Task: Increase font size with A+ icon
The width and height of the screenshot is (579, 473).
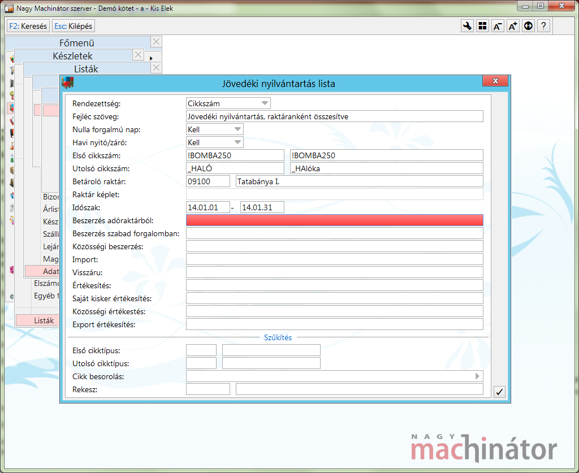Action: click(513, 26)
